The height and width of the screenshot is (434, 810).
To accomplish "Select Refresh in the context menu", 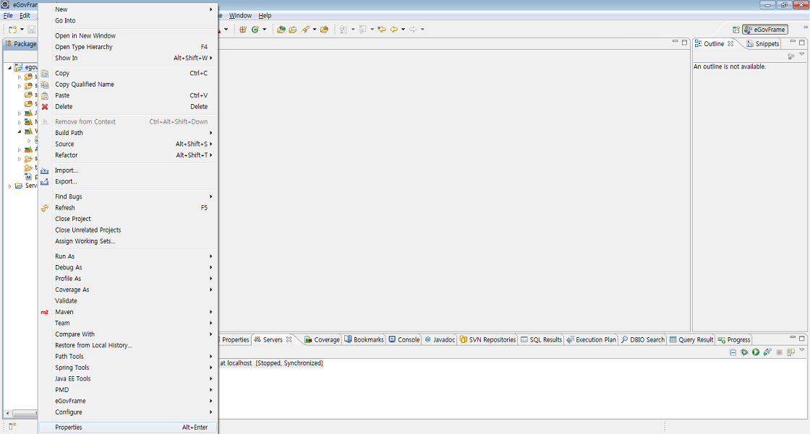I will (65, 208).
